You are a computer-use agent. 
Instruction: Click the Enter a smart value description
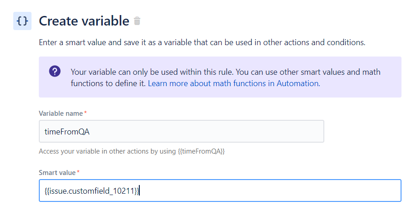pyautogui.click(x=202, y=42)
